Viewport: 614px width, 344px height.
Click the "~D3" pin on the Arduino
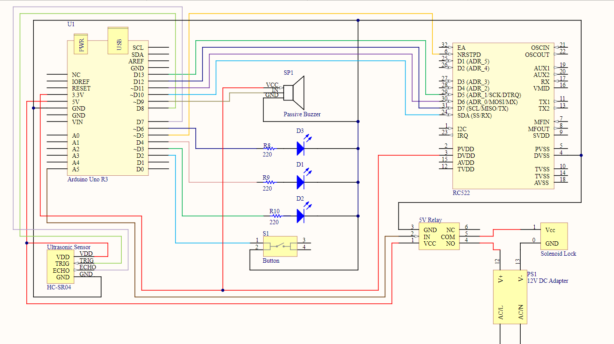tap(138, 149)
